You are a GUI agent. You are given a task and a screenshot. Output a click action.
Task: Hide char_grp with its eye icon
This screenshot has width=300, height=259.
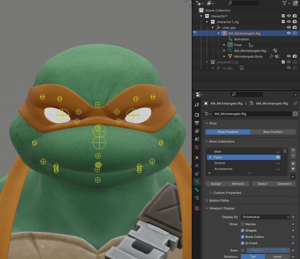click(x=289, y=27)
